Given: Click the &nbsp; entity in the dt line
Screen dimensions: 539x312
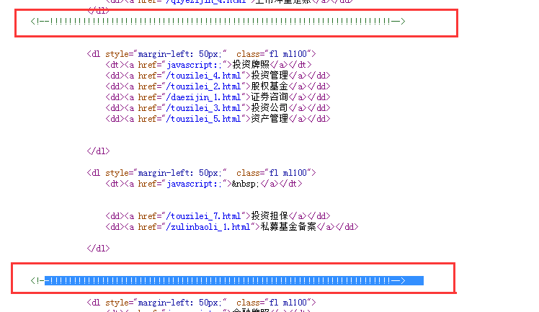Looking at the screenshot, I should coord(244,184).
